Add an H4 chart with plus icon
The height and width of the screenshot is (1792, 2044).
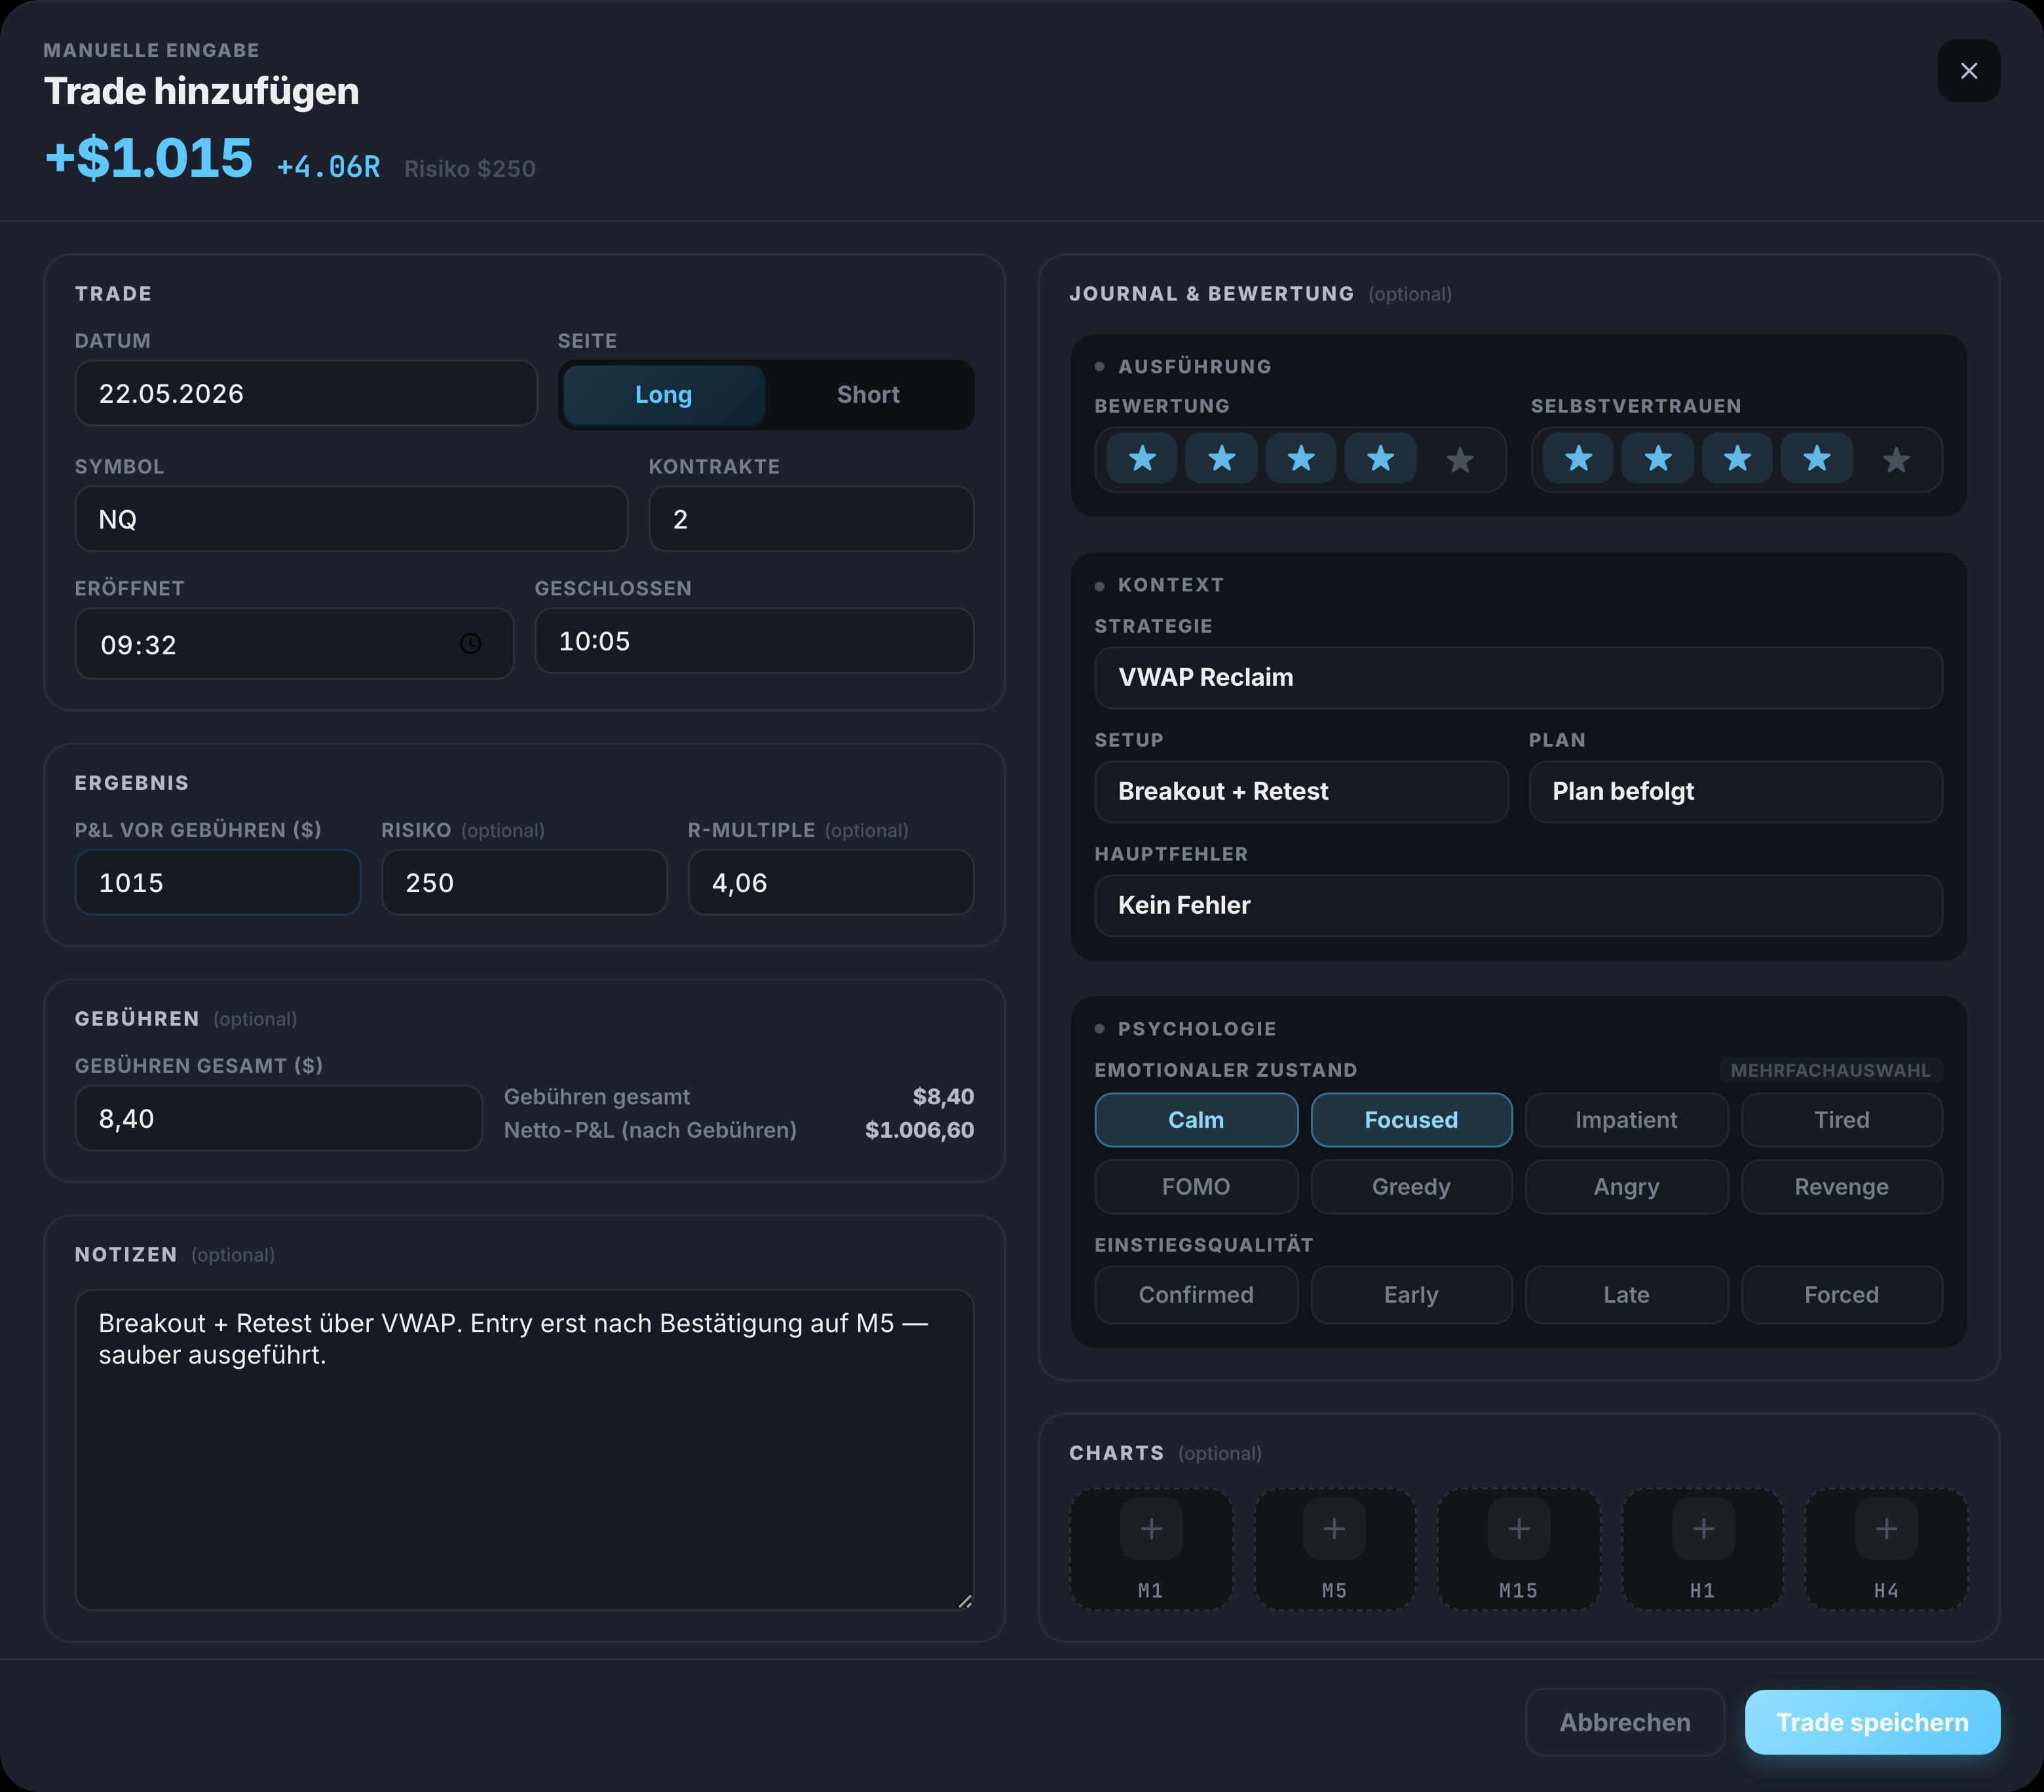click(x=1885, y=1529)
